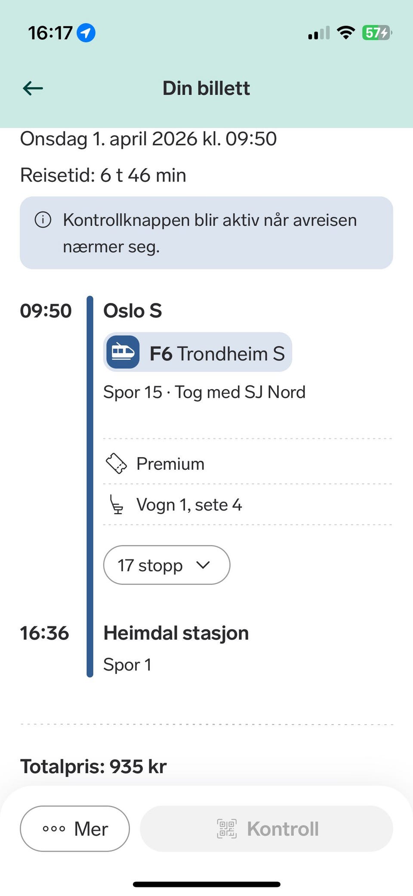Tap the home indicator bar
The image size is (413, 896).
pos(206,884)
